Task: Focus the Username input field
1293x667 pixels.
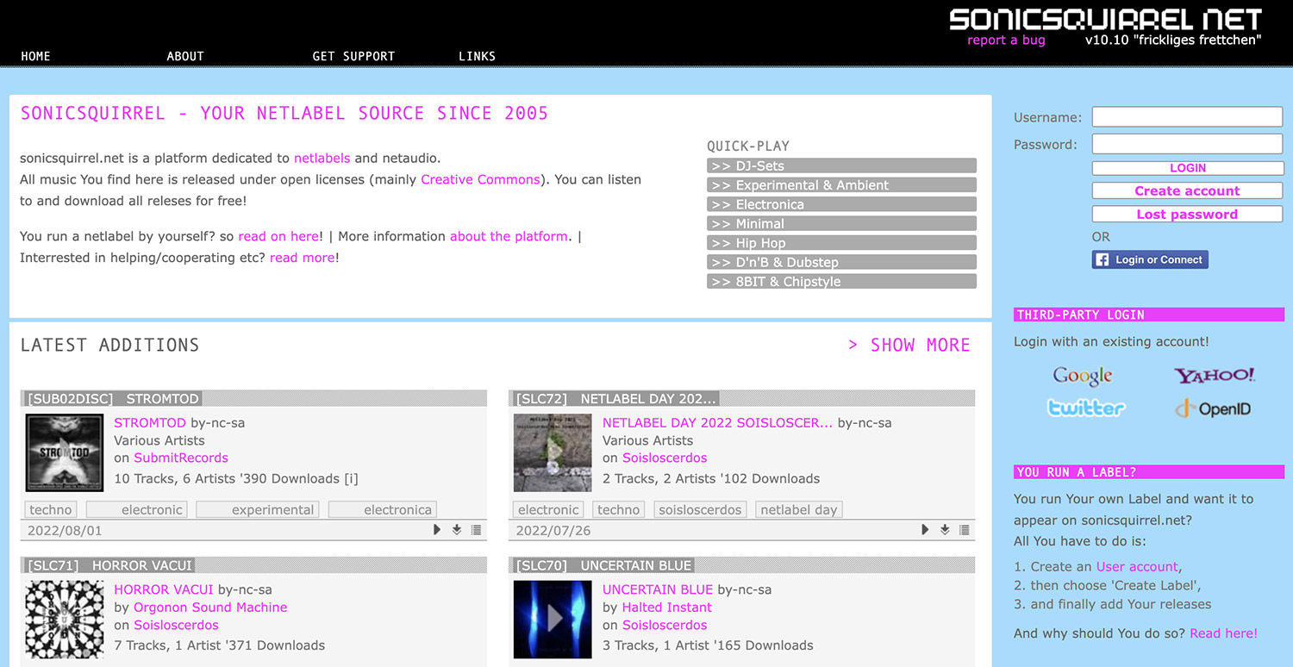Action: pos(1187,117)
